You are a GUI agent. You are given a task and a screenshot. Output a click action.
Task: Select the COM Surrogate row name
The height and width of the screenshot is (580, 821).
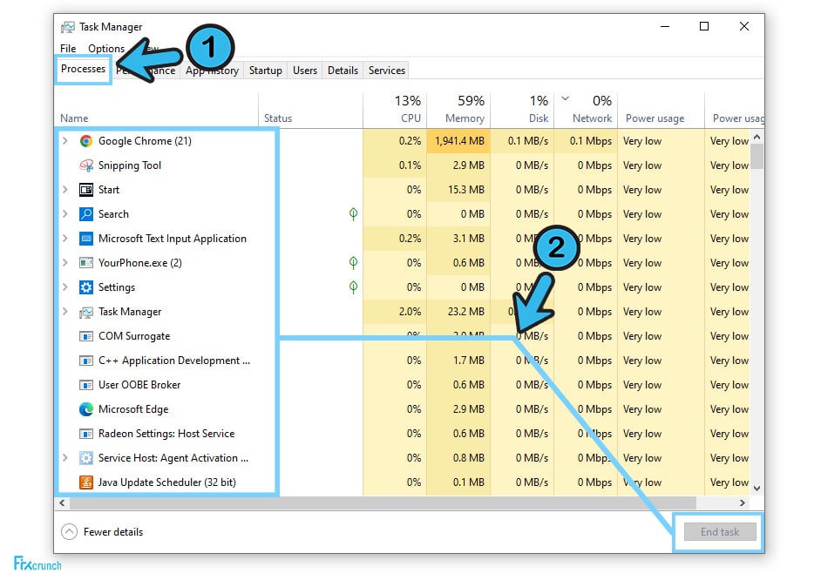(134, 336)
